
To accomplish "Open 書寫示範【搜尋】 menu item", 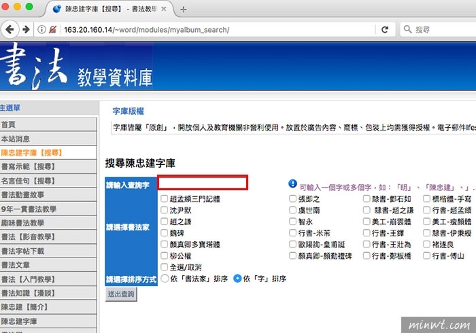I will [48, 166].
